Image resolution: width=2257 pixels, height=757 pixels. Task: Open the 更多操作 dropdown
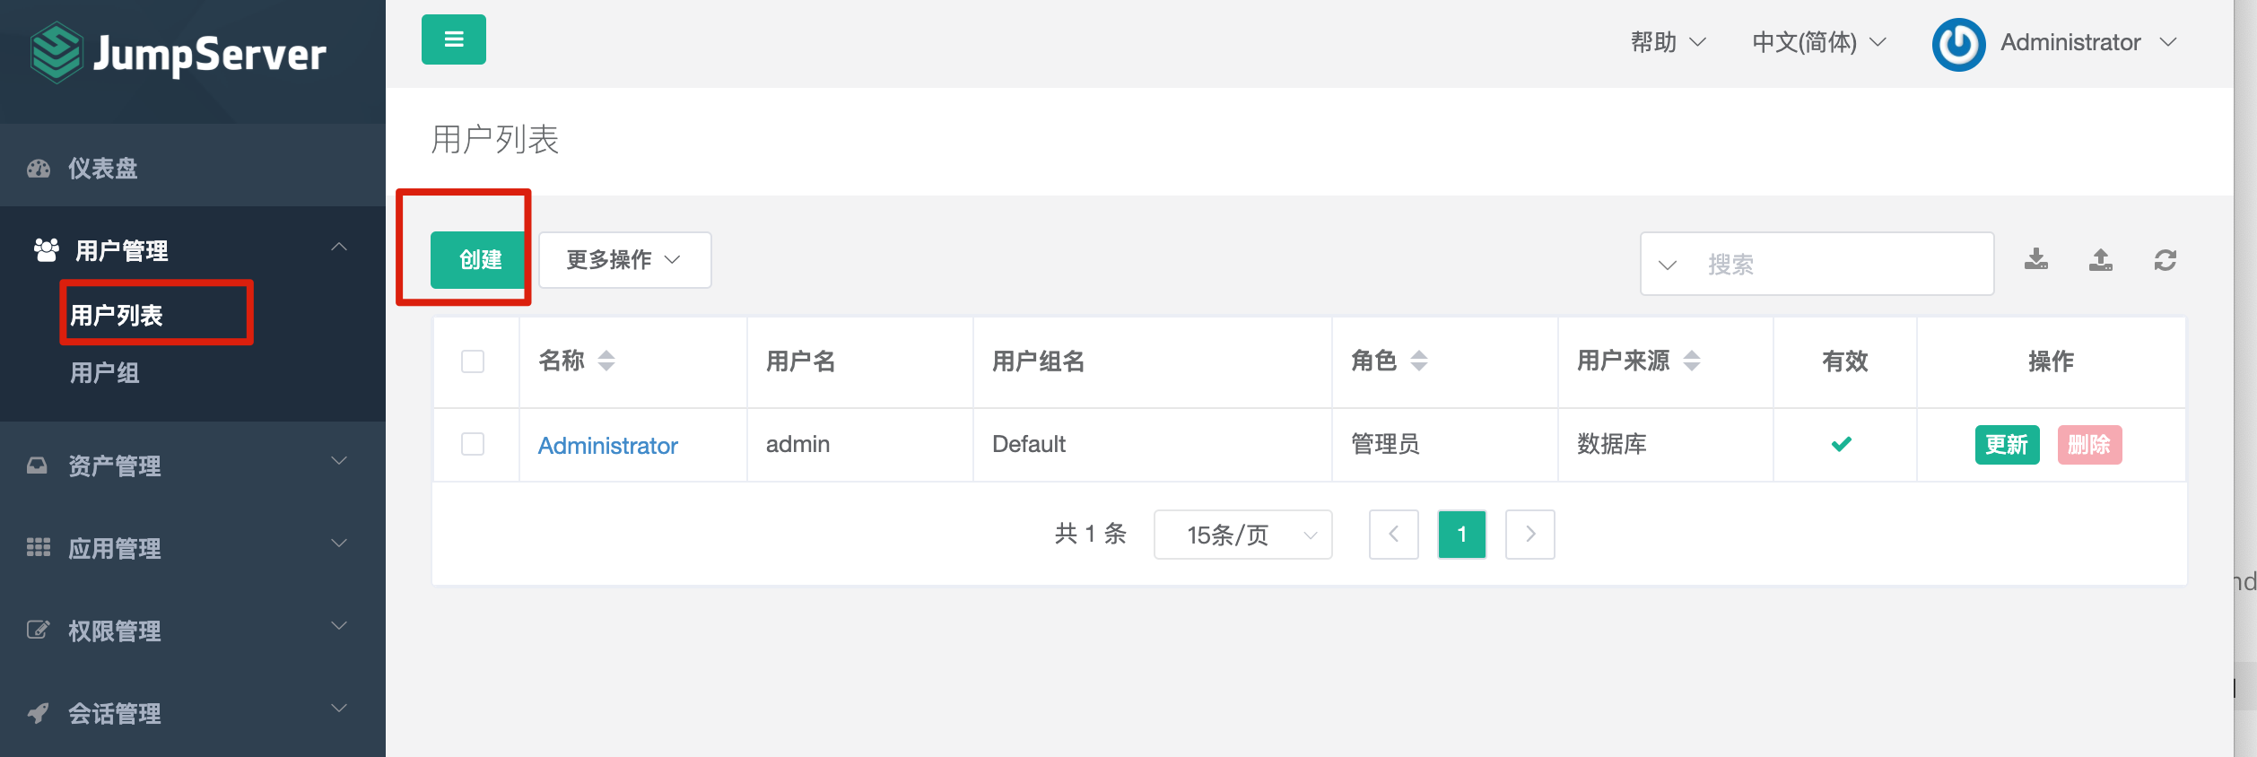(x=625, y=260)
